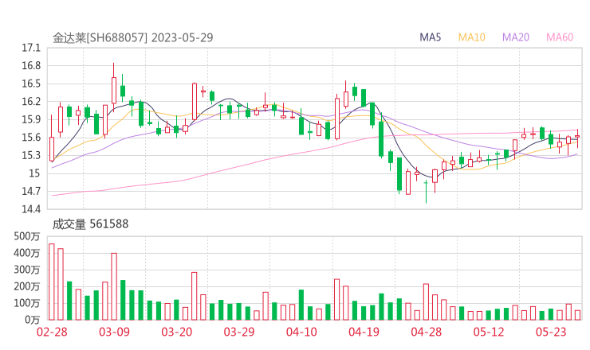This screenshot has width=590, height=350.
Task: Click the 15.3 price axis label
Action: point(31,155)
